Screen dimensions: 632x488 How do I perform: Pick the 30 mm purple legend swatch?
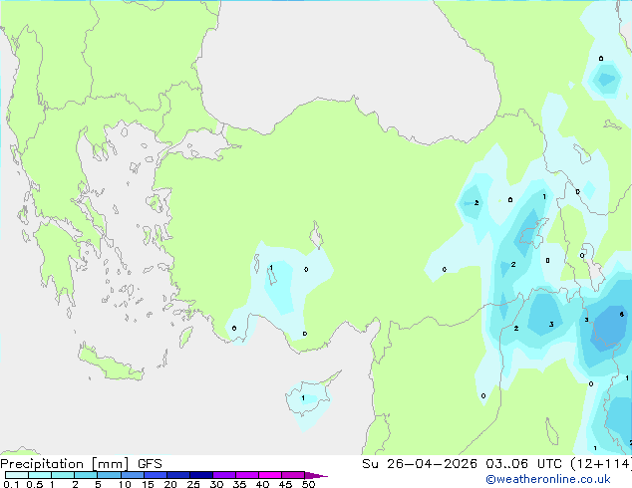[x=224, y=475]
